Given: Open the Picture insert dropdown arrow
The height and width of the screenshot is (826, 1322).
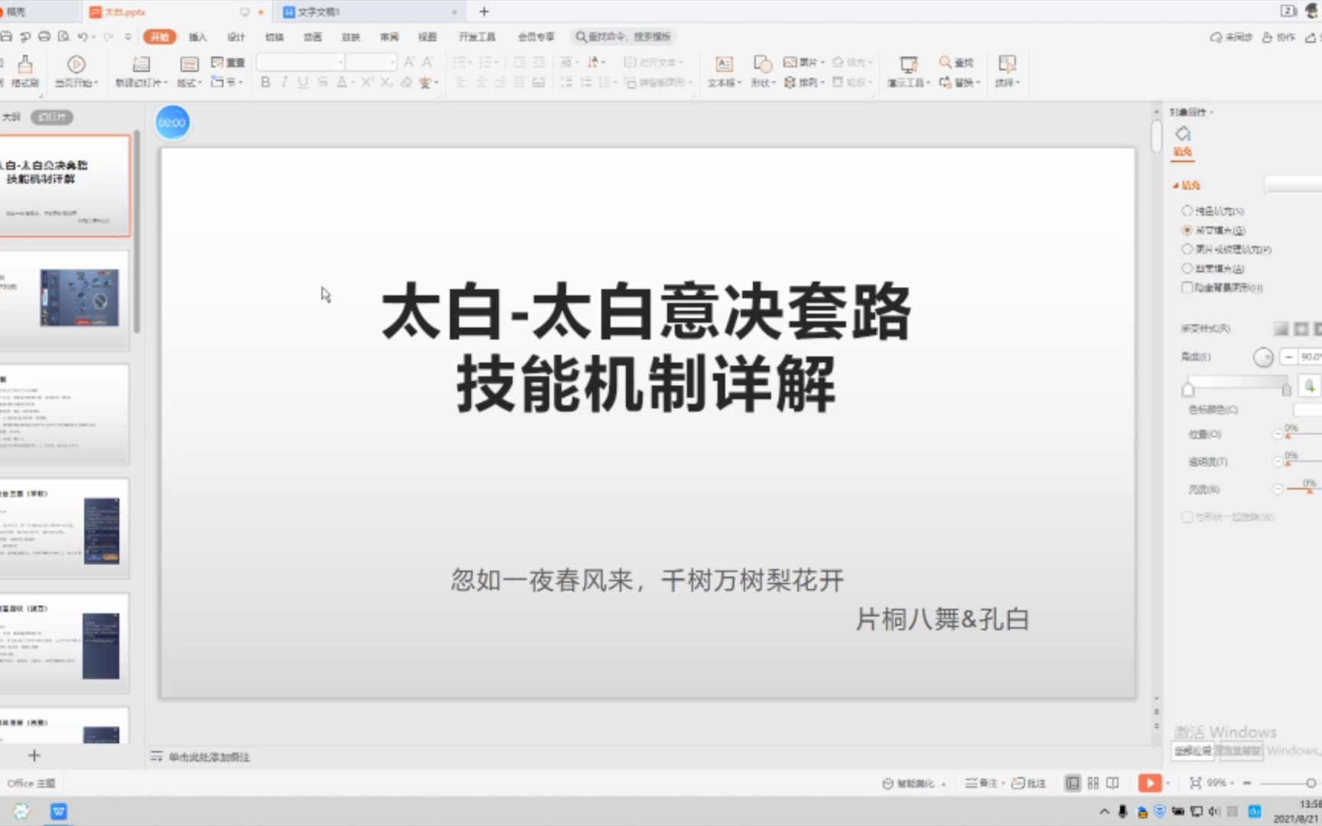Looking at the screenshot, I should click(823, 63).
